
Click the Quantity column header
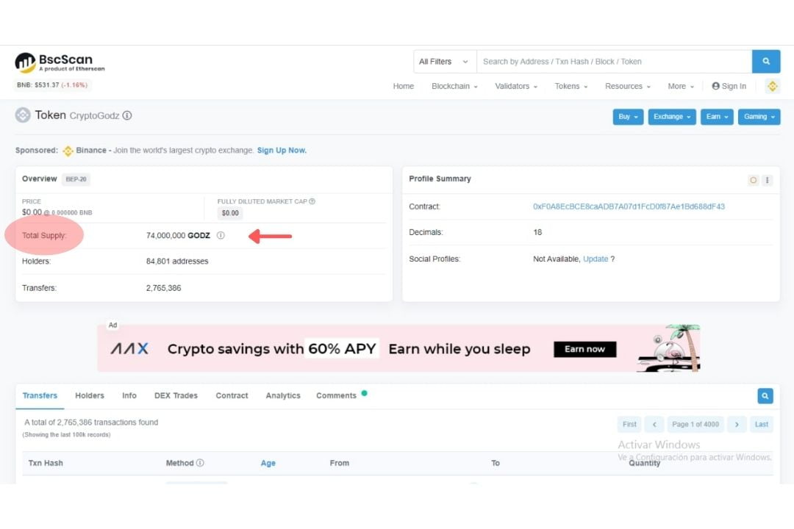[644, 463]
